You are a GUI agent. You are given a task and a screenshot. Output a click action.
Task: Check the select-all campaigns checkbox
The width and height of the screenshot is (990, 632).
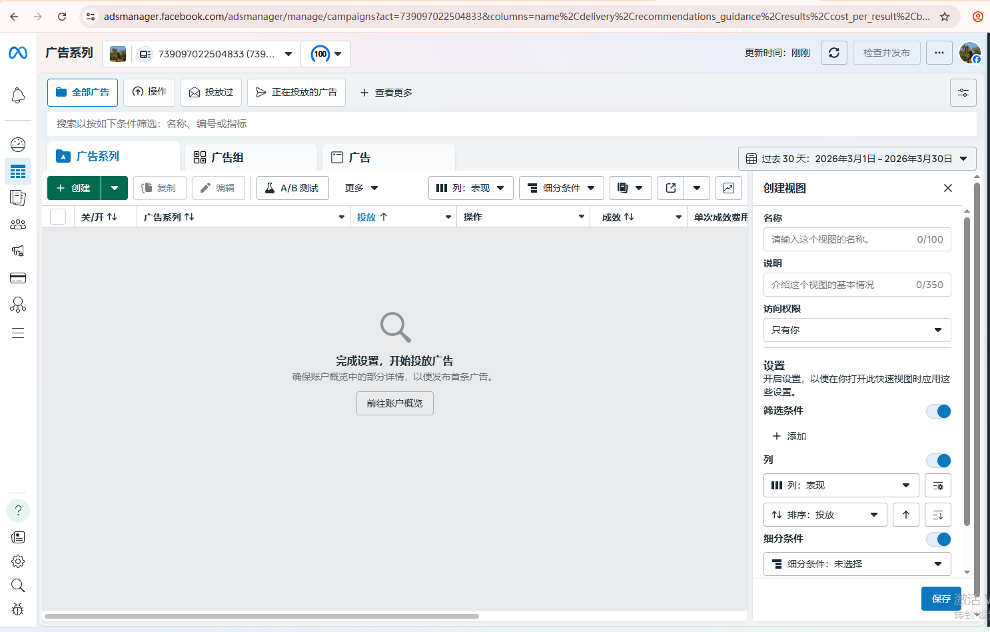58,217
